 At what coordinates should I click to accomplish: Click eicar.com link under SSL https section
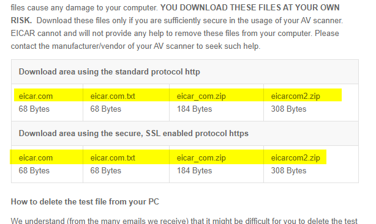point(36,158)
